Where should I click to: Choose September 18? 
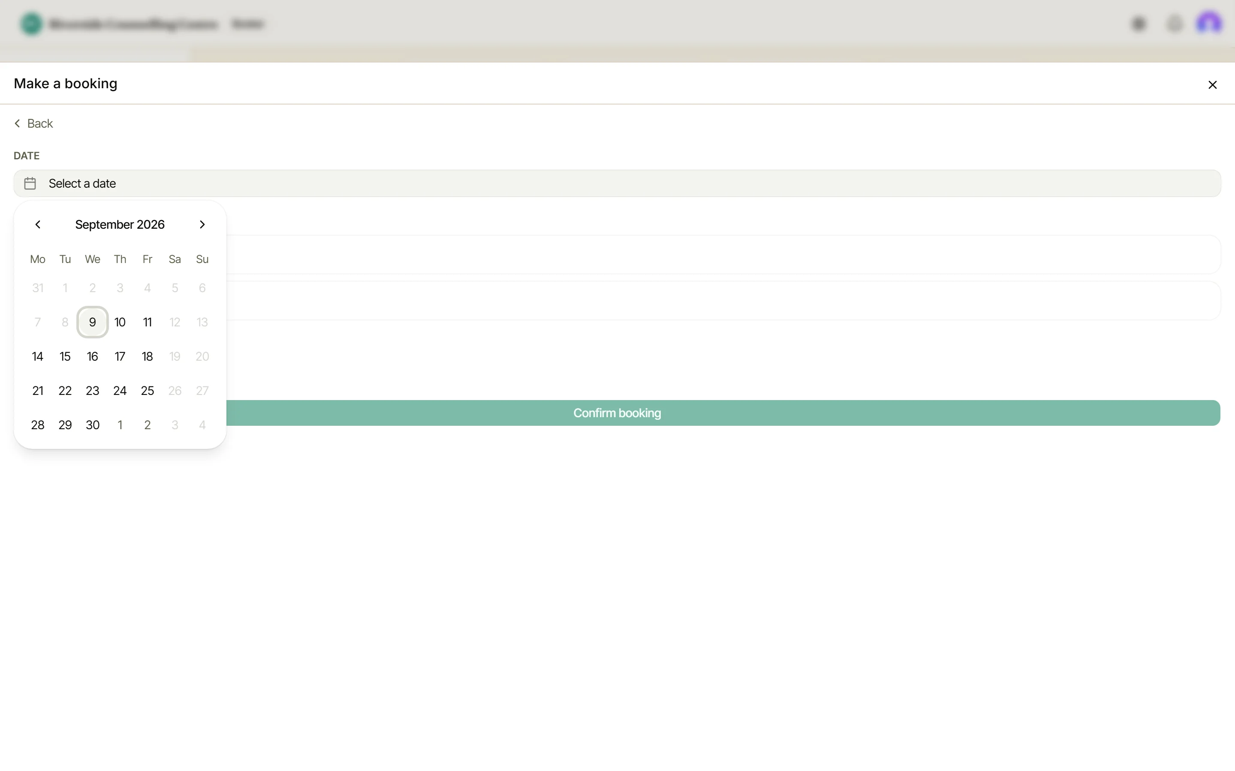pos(148,356)
